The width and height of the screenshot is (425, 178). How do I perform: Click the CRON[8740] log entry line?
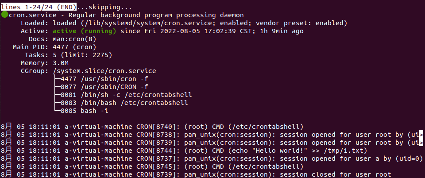click(152, 127)
